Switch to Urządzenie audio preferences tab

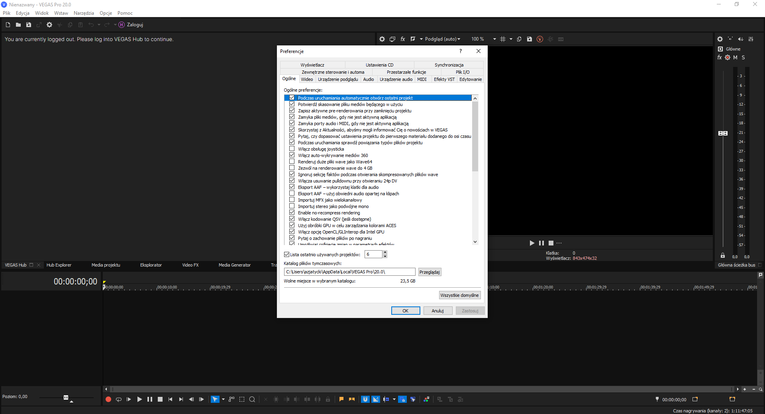click(x=396, y=79)
